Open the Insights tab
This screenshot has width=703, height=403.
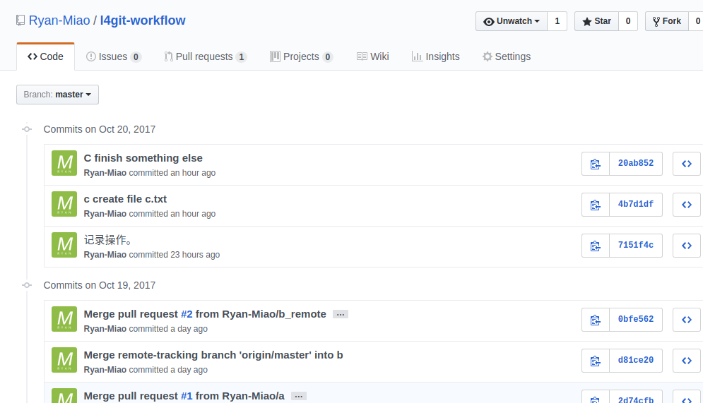436,57
